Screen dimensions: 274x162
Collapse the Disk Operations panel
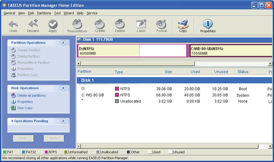(63, 88)
